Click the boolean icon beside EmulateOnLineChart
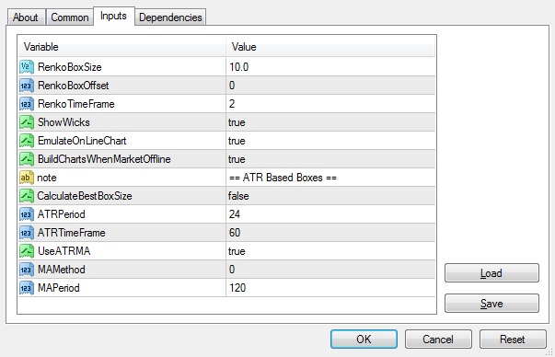Image resolution: width=555 pixels, height=357 pixels. (27, 141)
